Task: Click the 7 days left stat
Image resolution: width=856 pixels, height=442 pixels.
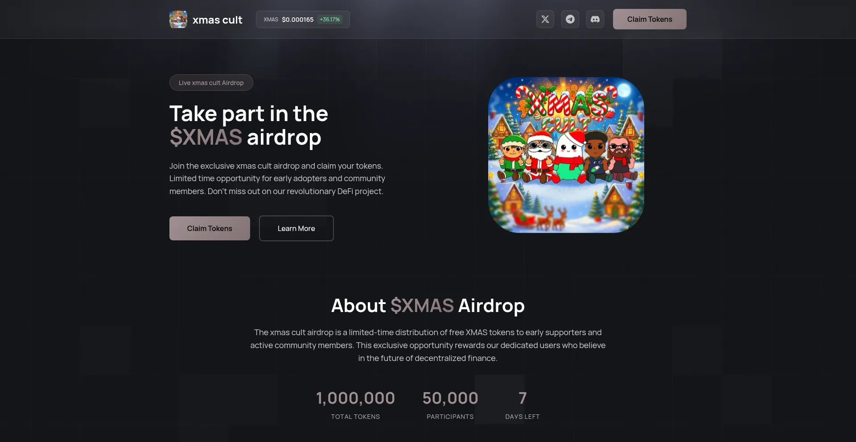Action: [x=523, y=398]
